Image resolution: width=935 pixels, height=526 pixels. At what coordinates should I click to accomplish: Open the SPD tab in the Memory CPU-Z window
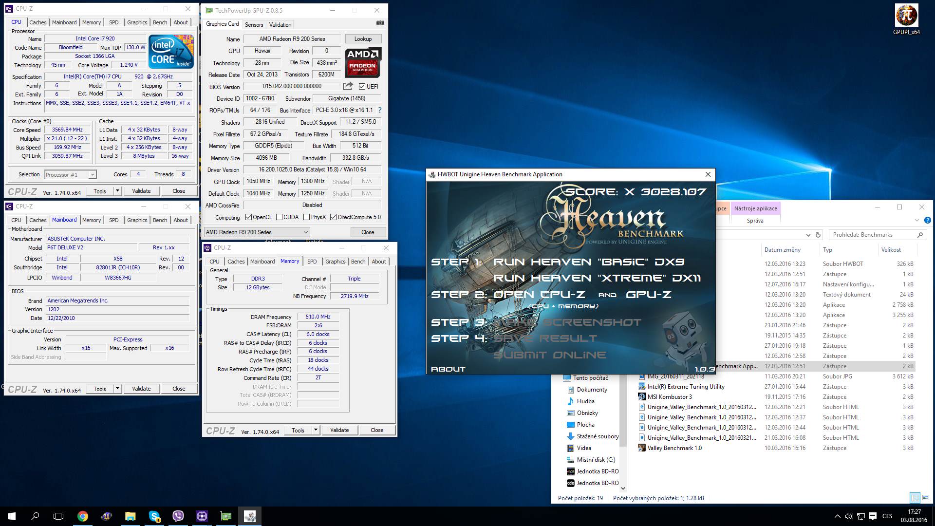click(x=312, y=262)
